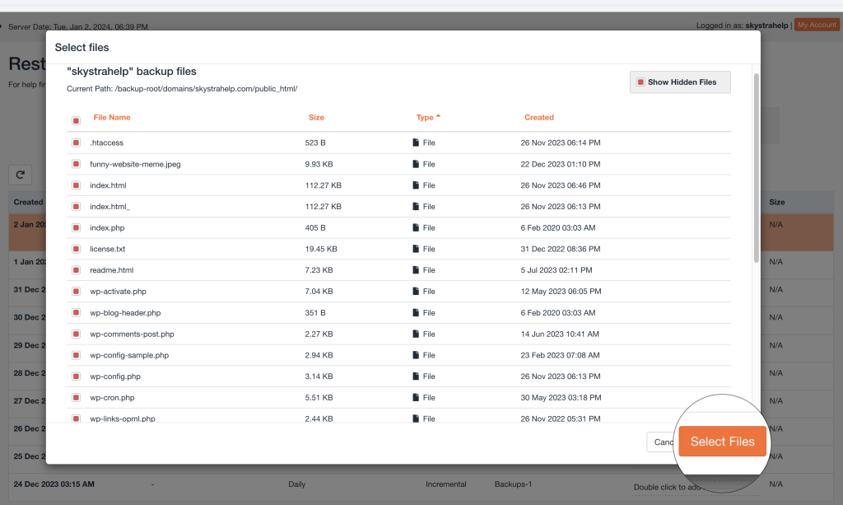Open My Account button

(817, 25)
